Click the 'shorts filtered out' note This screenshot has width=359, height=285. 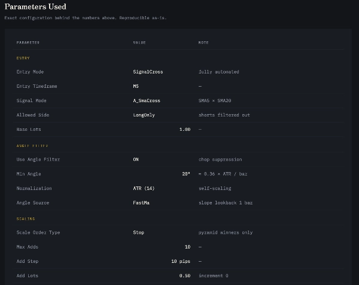224,115
